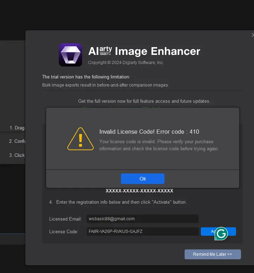Image resolution: width=254 pixels, height=273 pixels.
Task: Click the "Licensed Email:" label
Action: coord(66,219)
